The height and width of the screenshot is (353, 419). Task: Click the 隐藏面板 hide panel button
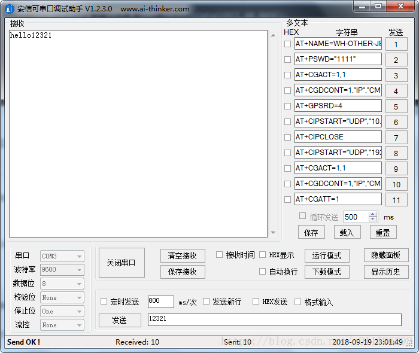tap(386, 255)
